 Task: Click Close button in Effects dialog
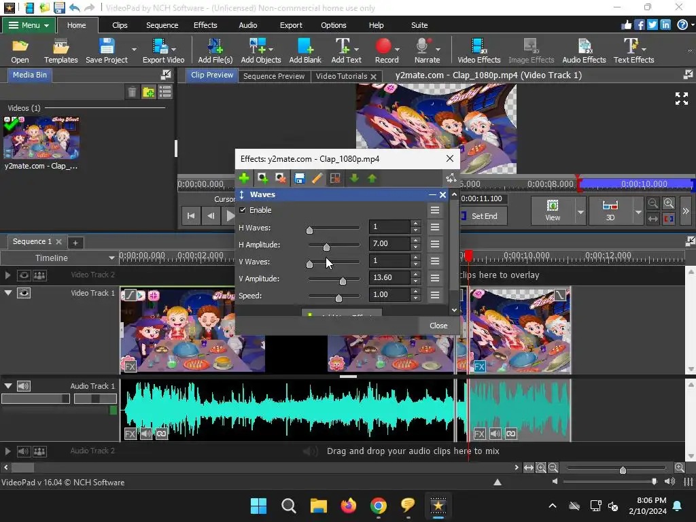(x=438, y=326)
